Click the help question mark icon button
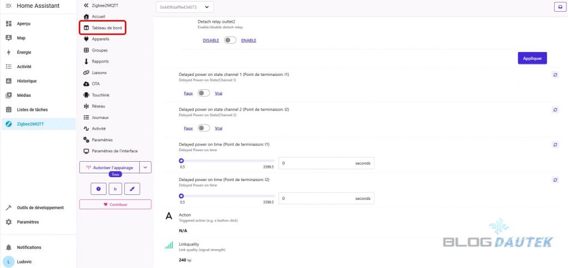Image resolution: width=568 pixels, height=268 pixels. pyautogui.click(x=98, y=189)
